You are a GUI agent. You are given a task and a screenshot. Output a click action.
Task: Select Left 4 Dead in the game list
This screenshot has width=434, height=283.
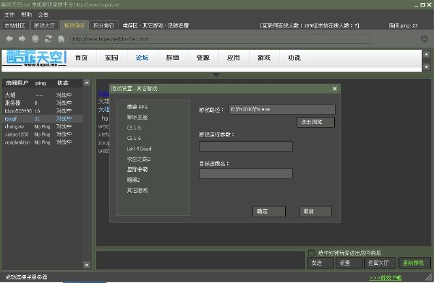coord(139,149)
